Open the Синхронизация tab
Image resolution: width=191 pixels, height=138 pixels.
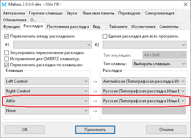(159, 13)
